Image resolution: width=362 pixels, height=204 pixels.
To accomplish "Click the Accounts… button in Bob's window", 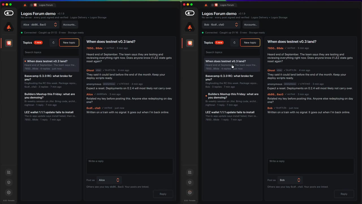I will (251, 25).
